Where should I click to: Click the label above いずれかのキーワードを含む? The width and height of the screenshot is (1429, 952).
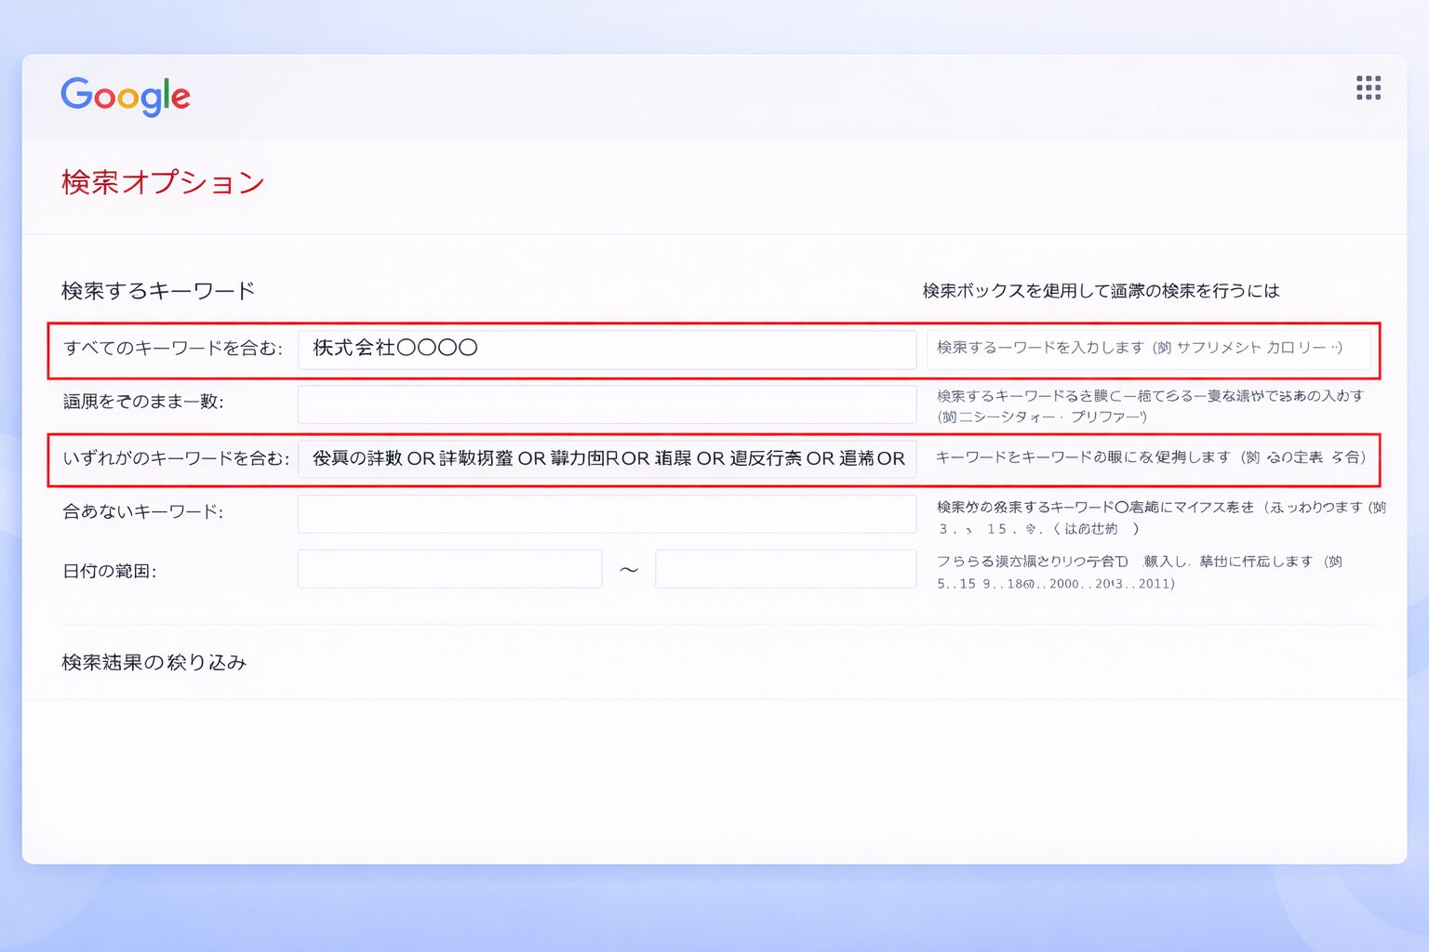[143, 402]
